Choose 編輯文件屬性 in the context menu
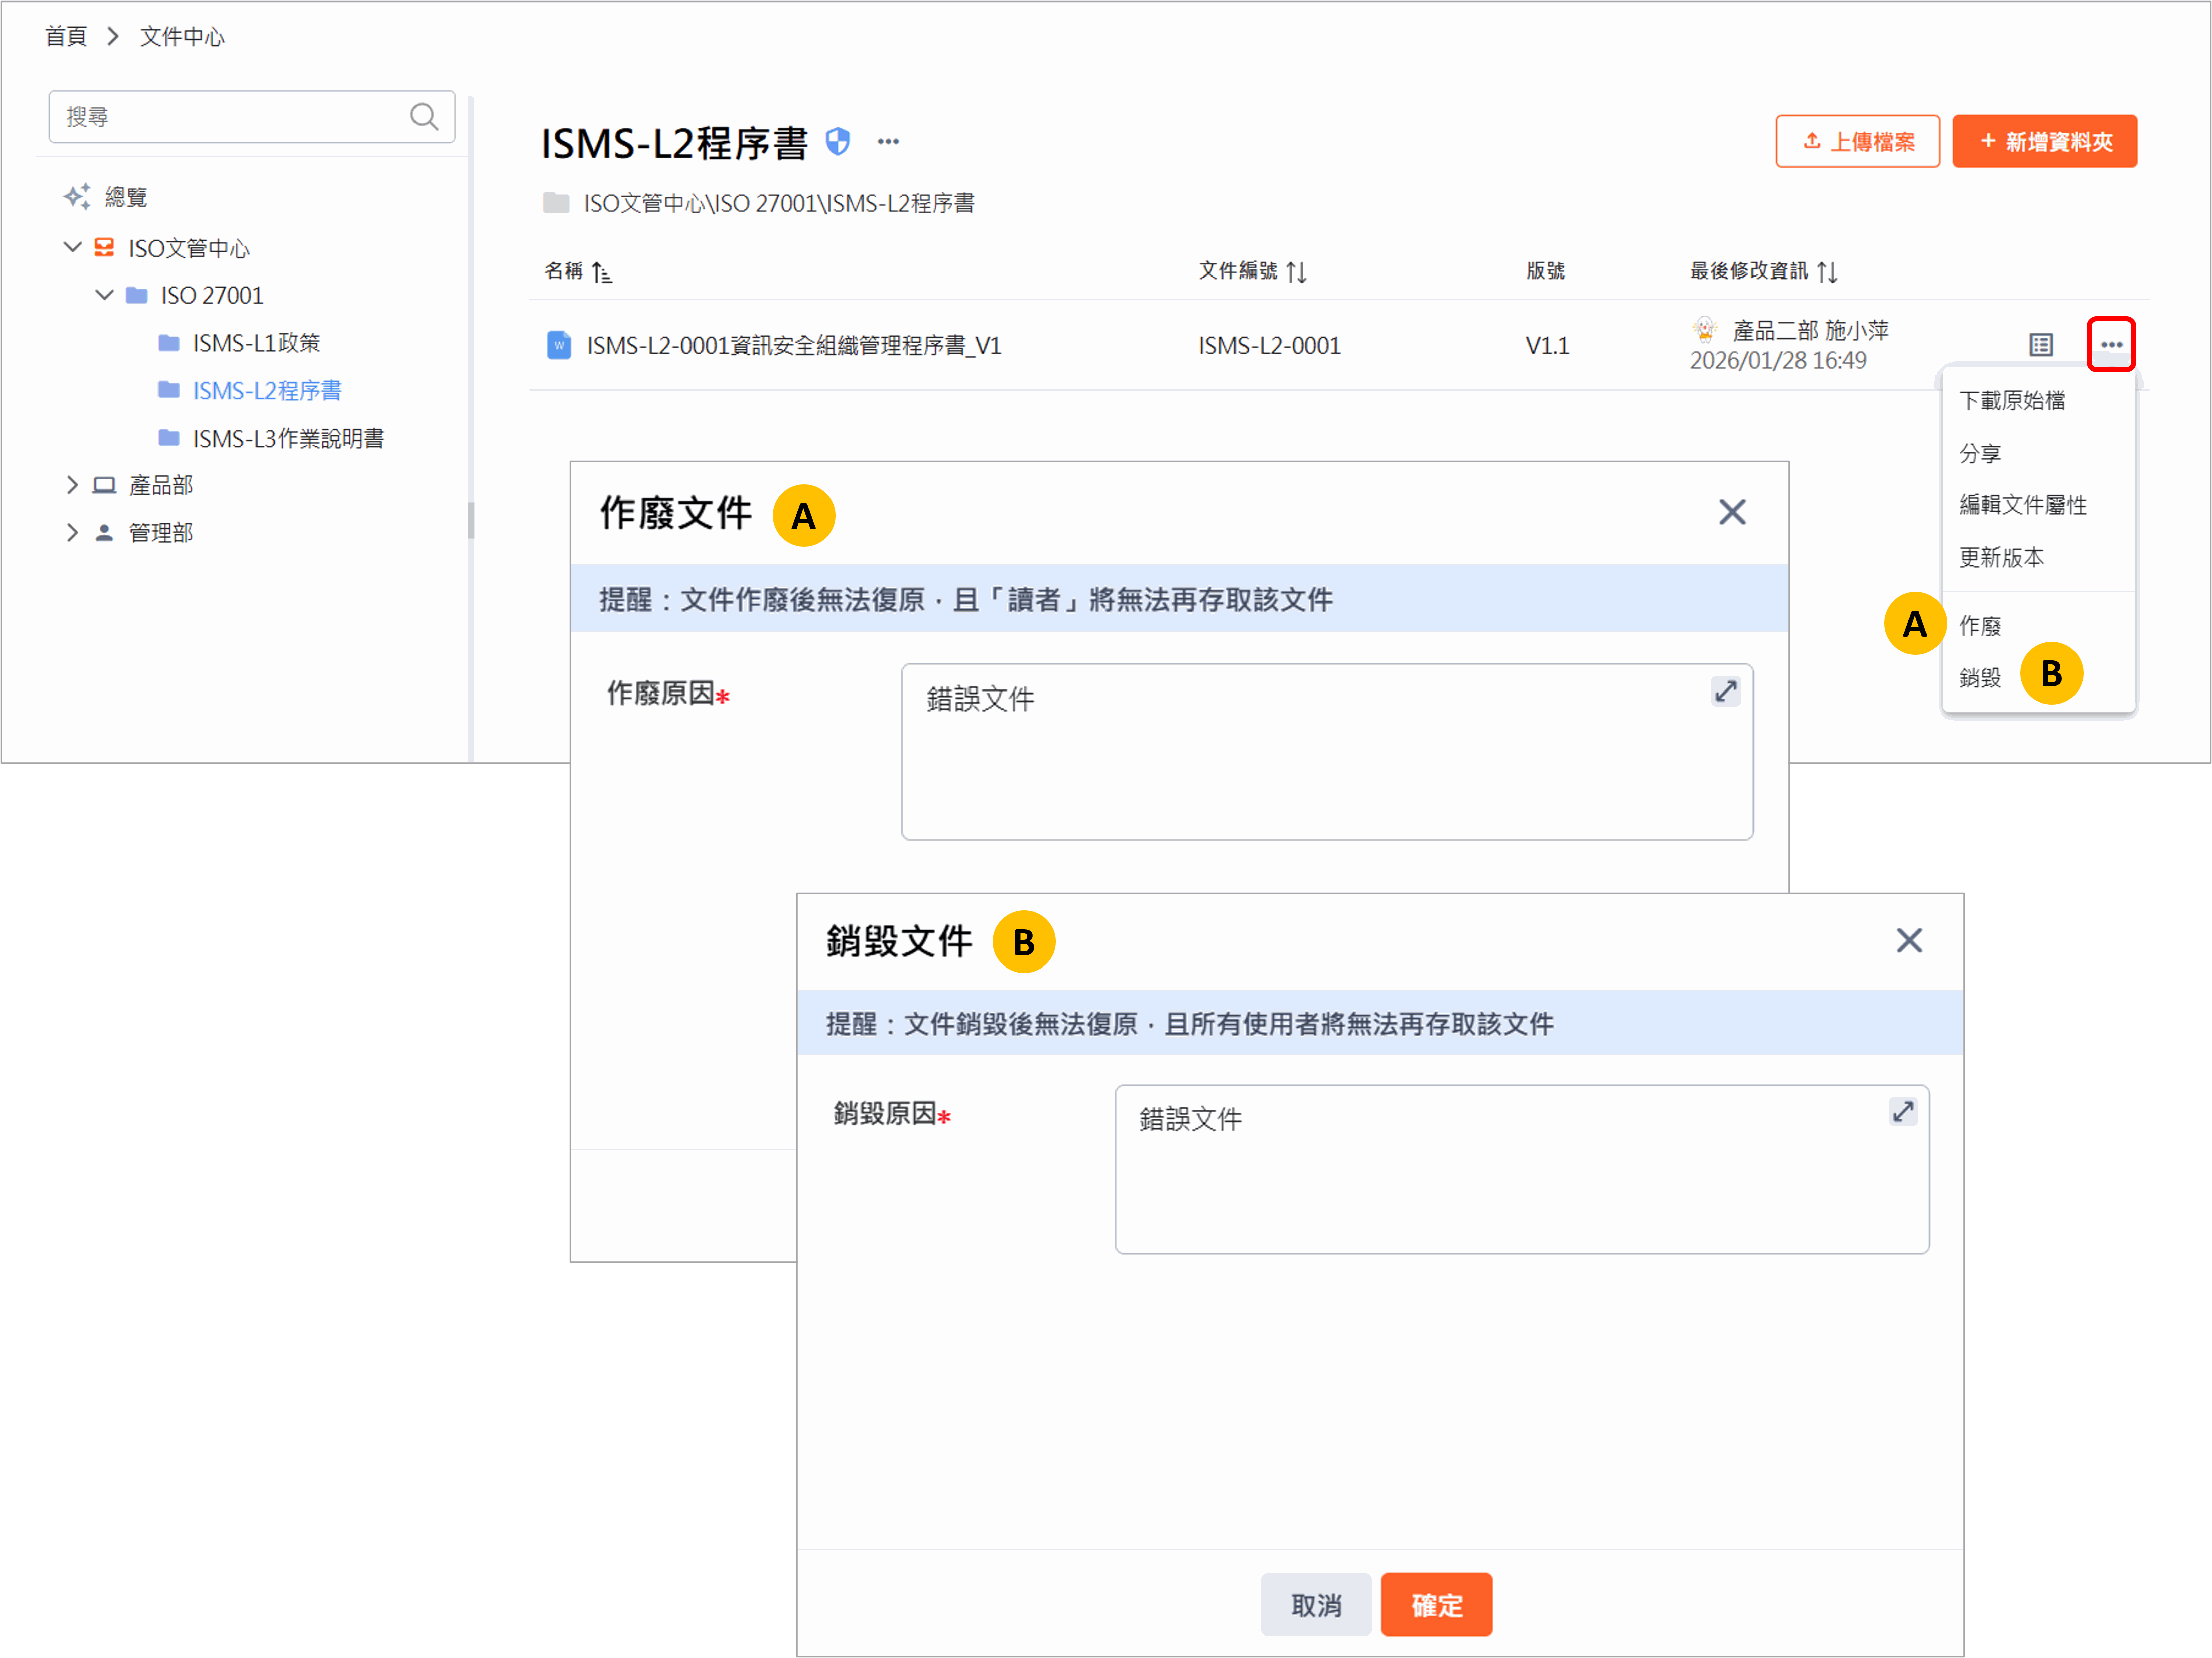This screenshot has height=1658, width=2212. [2022, 505]
